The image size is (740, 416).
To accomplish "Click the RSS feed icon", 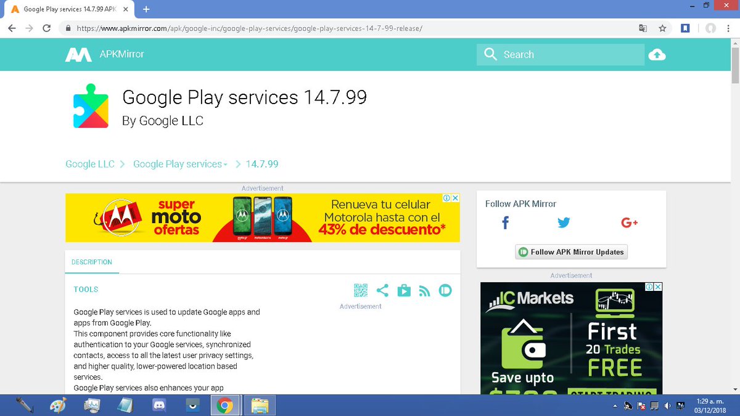I will [x=424, y=291].
